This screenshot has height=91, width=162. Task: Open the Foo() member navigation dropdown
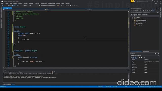coord(108,10)
